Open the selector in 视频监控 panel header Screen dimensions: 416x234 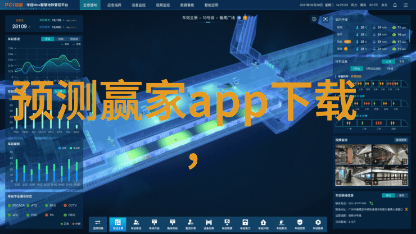click(401, 140)
